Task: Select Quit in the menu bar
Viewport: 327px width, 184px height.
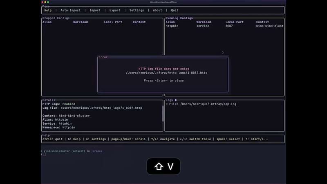Action: 175,10
